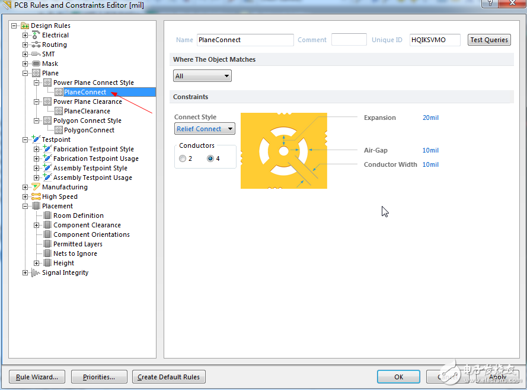The height and width of the screenshot is (390, 527).
Task: Click the High Speed category icon
Action: click(x=36, y=196)
